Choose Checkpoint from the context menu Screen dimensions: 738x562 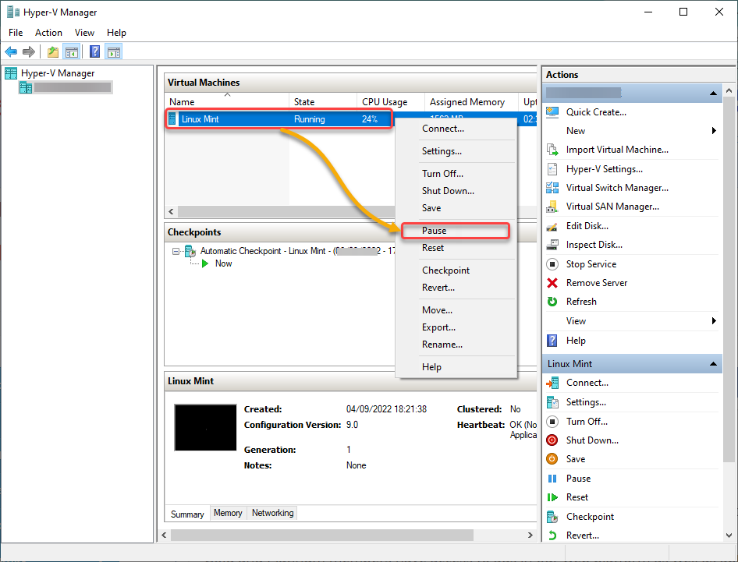pos(456,270)
